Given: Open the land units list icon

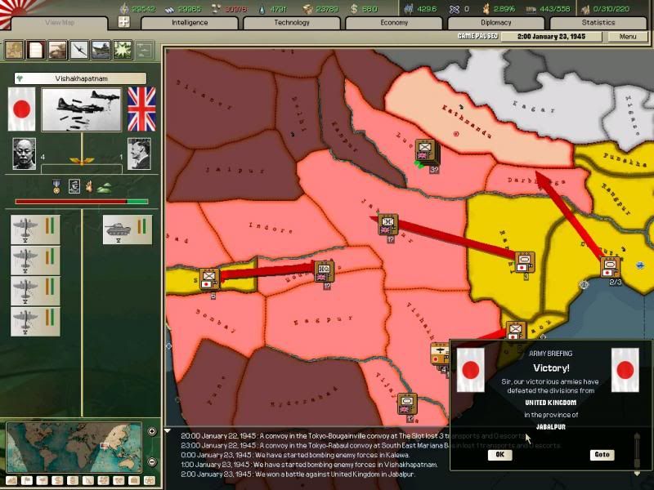Looking at the screenshot, I should pos(57,51).
